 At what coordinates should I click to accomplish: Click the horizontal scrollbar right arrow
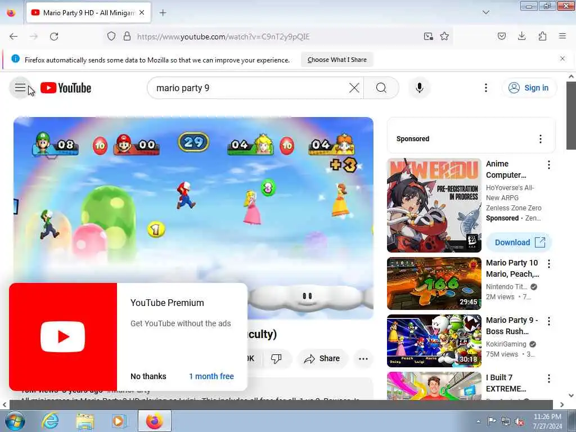pos(562,404)
